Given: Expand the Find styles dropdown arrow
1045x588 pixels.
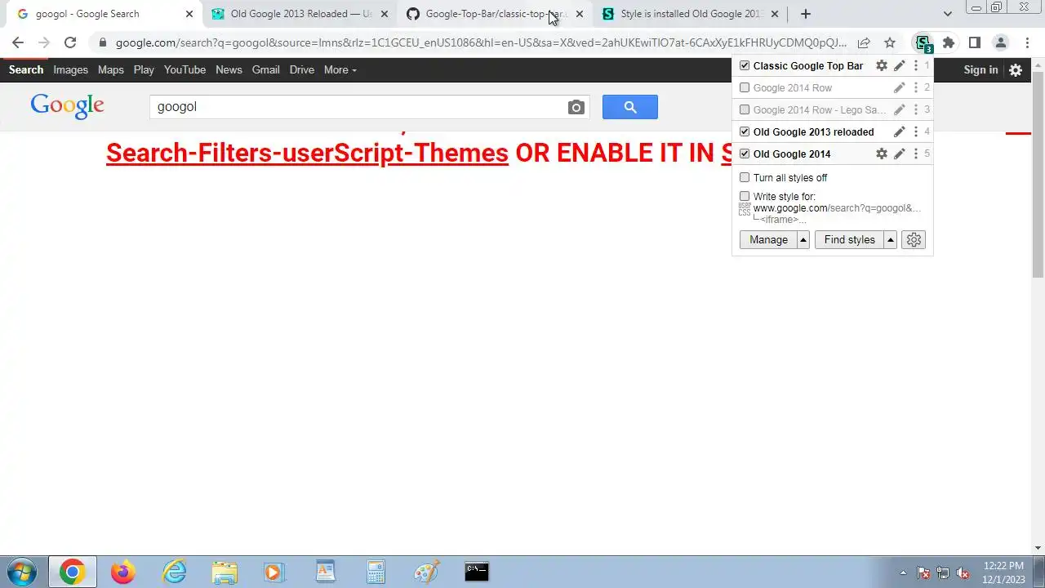Looking at the screenshot, I should (891, 239).
